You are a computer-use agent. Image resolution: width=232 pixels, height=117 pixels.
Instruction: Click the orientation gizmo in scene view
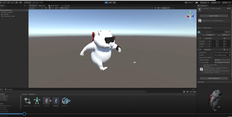190,16
